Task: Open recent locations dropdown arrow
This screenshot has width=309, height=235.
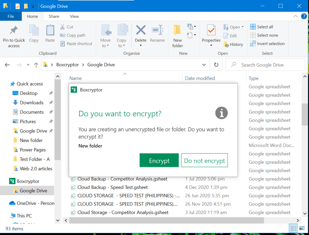Action: 28,65
